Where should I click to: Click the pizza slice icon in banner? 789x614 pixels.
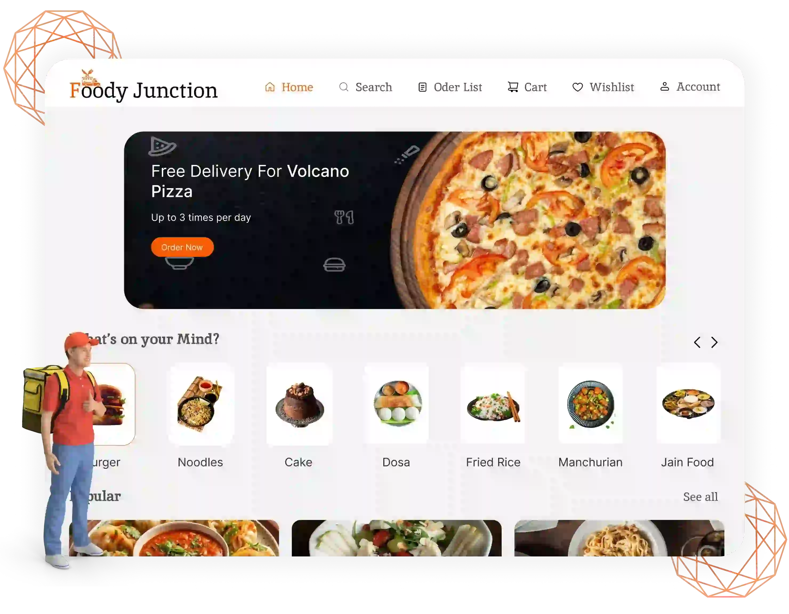click(162, 146)
